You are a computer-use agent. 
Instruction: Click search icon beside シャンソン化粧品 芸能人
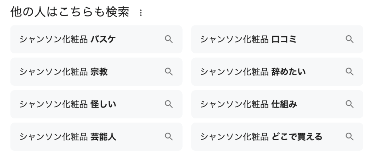pyautogui.click(x=169, y=137)
